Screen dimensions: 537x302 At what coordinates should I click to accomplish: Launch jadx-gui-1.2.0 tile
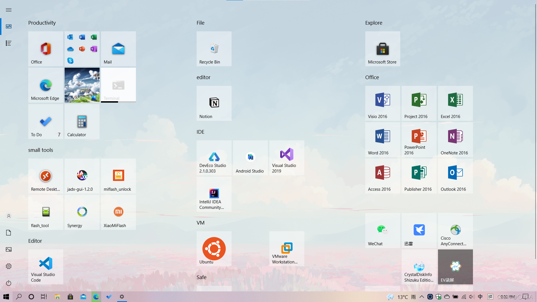82,176
